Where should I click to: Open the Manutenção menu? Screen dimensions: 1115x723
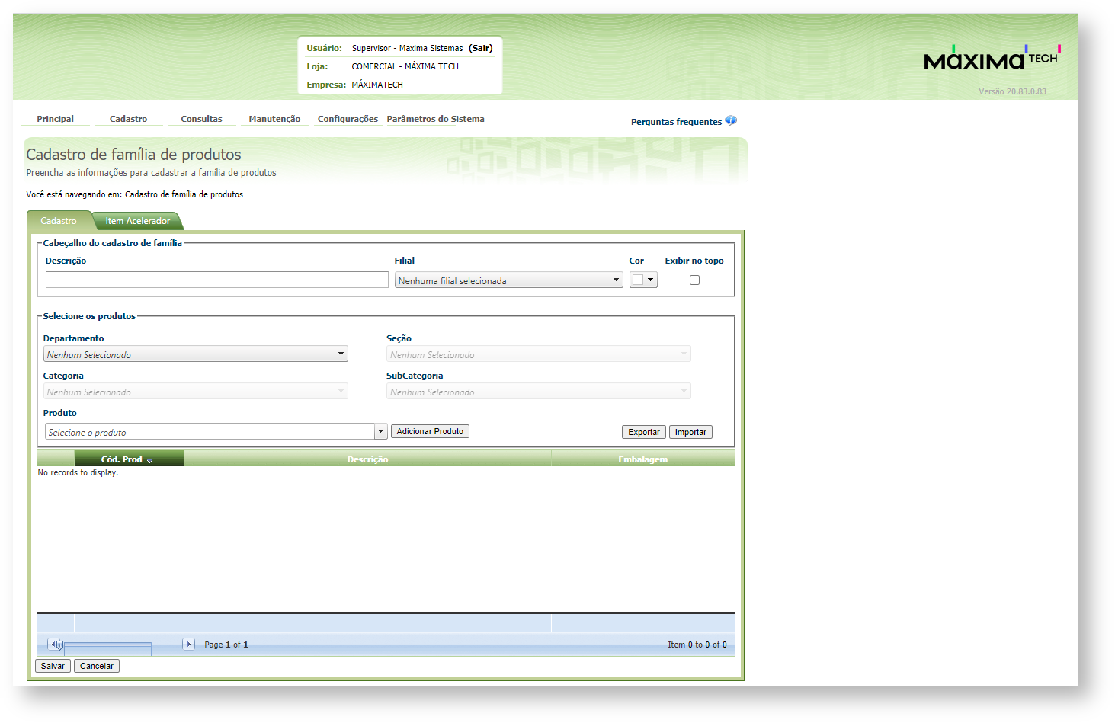(274, 119)
